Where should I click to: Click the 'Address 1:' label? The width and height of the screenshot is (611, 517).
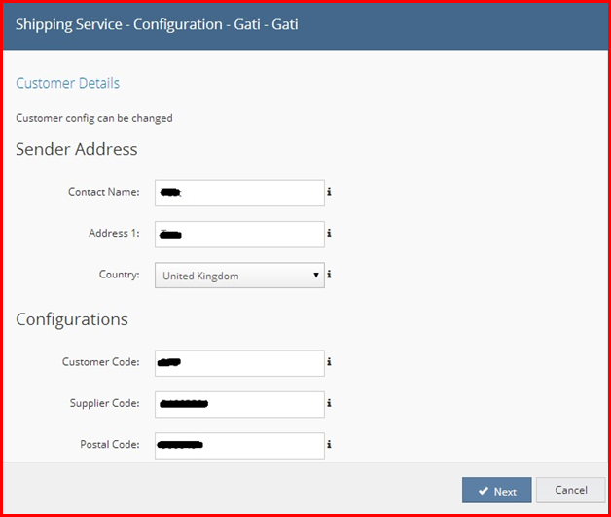[114, 233]
